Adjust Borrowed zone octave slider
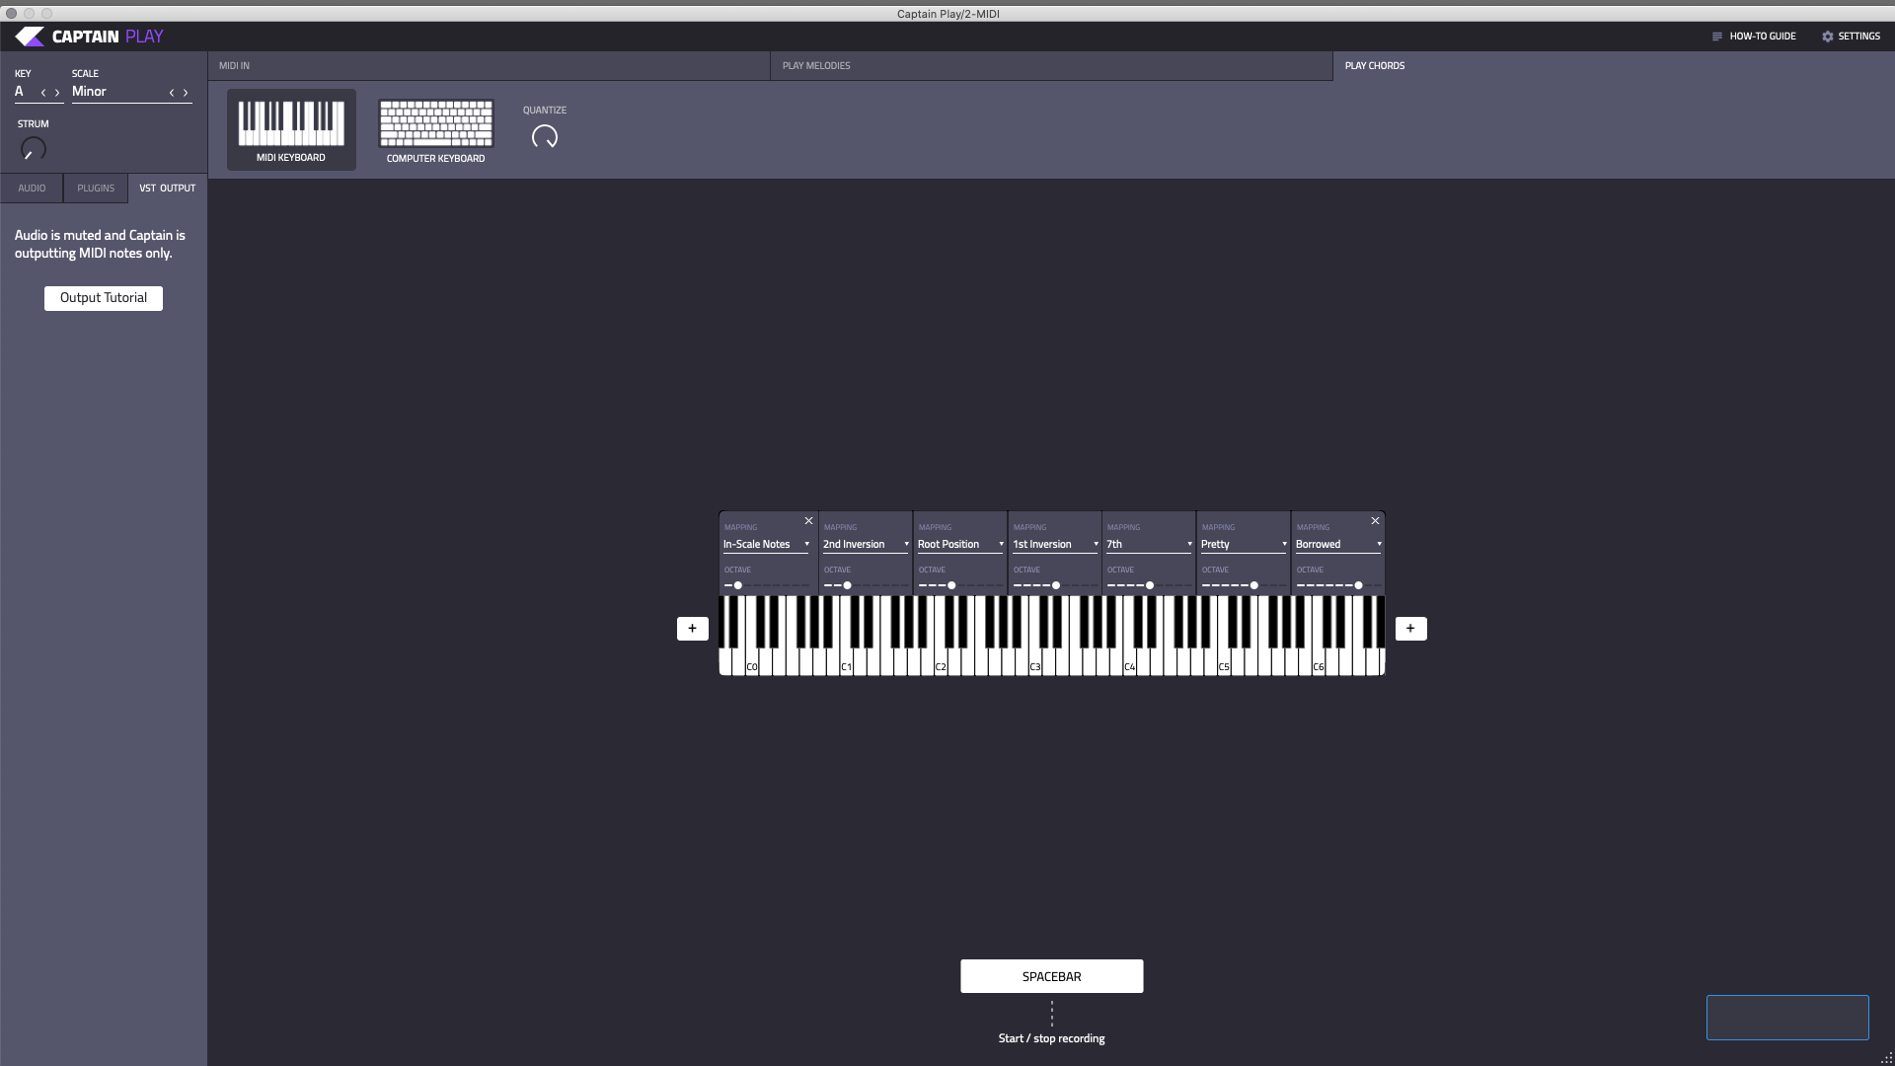This screenshot has height=1066, width=1895. (x=1338, y=585)
